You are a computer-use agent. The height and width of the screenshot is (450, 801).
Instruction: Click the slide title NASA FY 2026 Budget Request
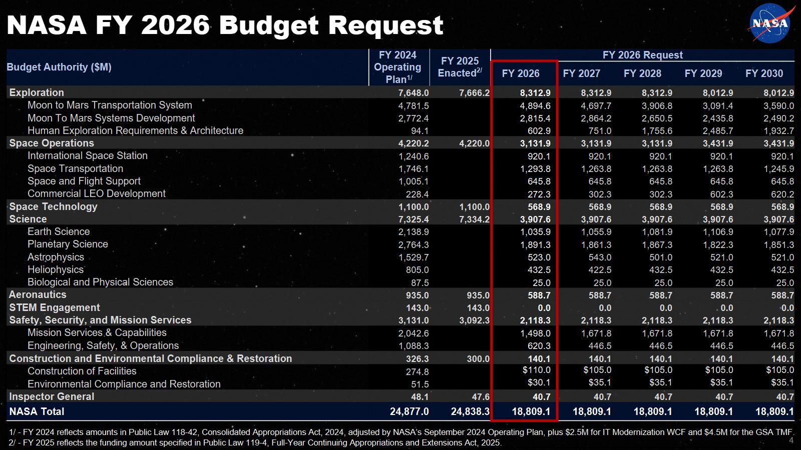click(x=225, y=25)
